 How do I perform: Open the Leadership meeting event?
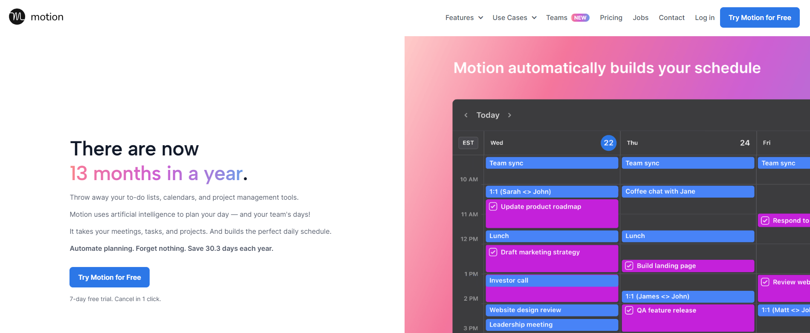pyautogui.click(x=552, y=324)
